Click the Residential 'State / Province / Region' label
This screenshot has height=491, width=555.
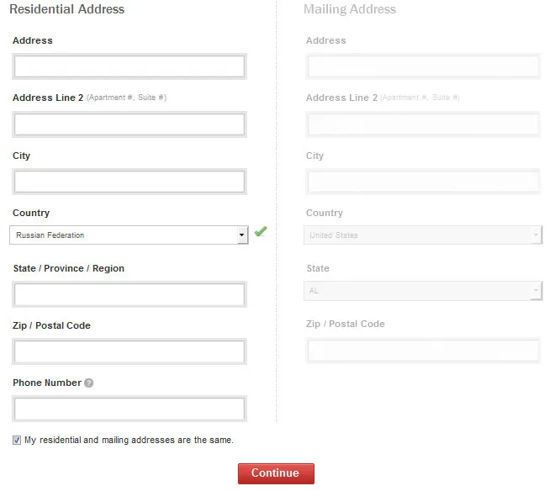(x=69, y=268)
